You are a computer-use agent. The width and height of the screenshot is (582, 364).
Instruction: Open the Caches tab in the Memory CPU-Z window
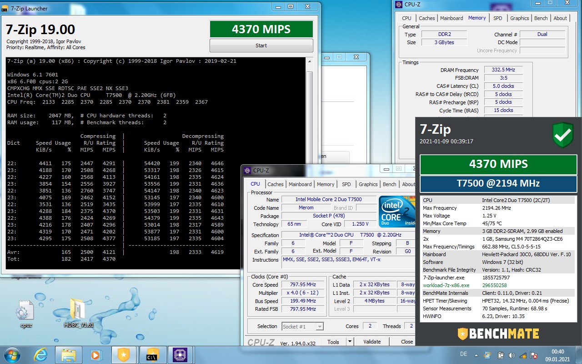pos(426,18)
